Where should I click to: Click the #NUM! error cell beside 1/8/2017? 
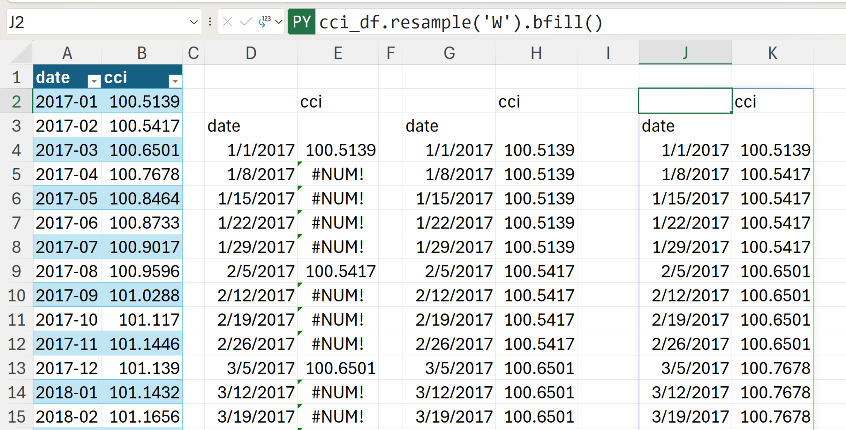(337, 174)
